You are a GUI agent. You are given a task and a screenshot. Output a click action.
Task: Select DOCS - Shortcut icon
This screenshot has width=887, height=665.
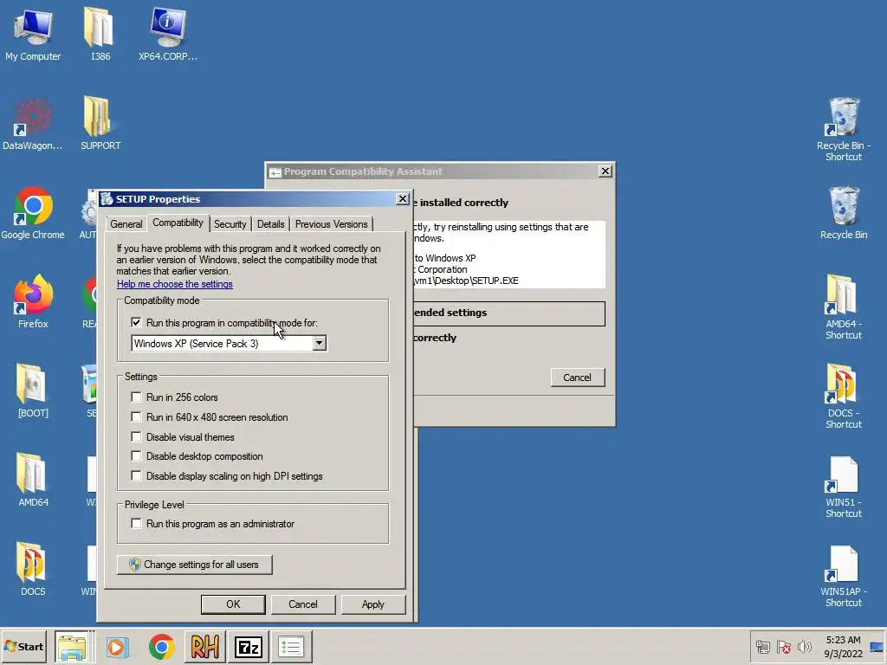[x=844, y=397]
